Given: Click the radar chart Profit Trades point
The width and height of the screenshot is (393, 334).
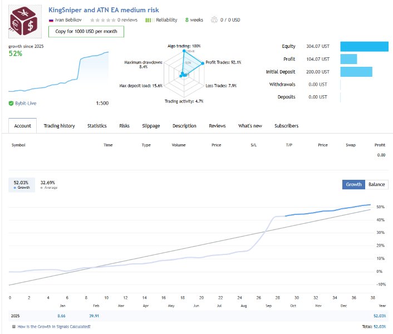Looking at the screenshot, I should click(x=203, y=63).
